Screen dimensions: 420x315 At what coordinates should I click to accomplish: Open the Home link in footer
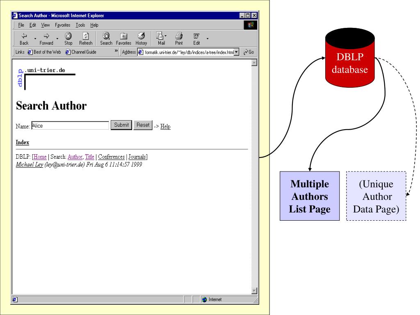40,157
